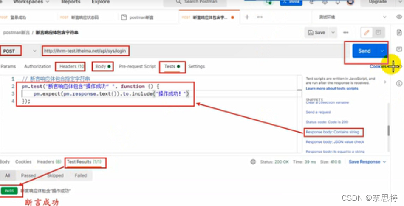Click the Status: 200 OK text

tap(274, 162)
